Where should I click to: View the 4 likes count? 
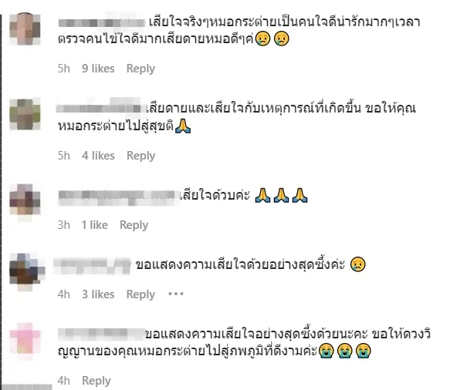tap(98, 156)
